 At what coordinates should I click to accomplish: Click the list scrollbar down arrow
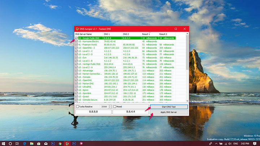tap(187, 101)
